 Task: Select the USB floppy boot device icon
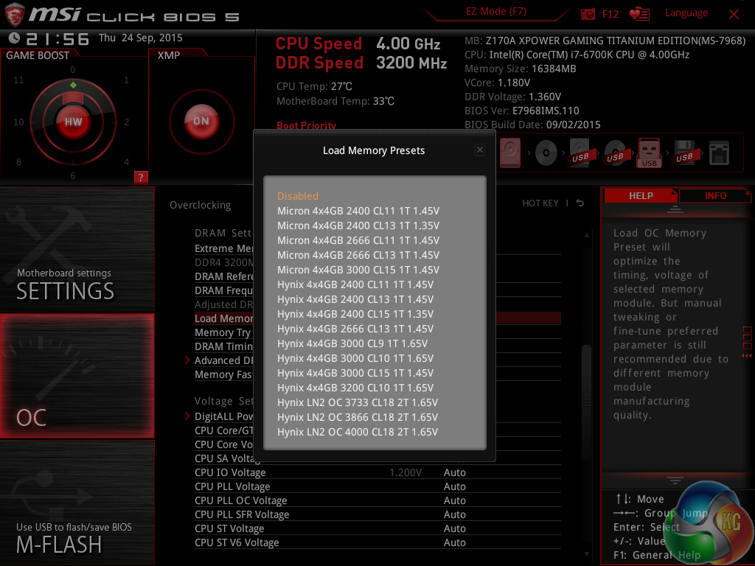point(684,153)
